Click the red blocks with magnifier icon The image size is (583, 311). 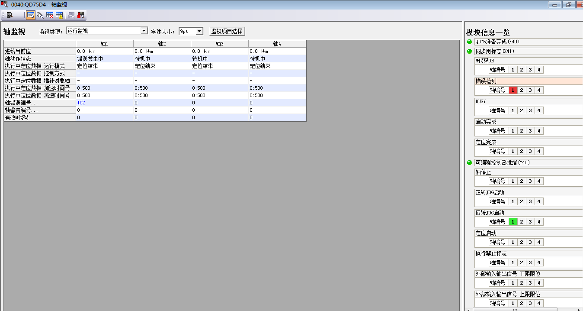coord(81,15)
